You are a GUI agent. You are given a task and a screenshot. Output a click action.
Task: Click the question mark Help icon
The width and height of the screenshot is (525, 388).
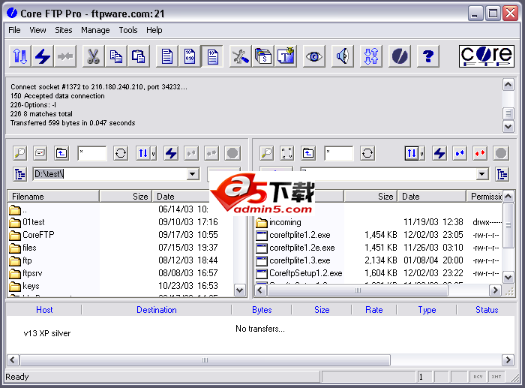pos(427,56)
